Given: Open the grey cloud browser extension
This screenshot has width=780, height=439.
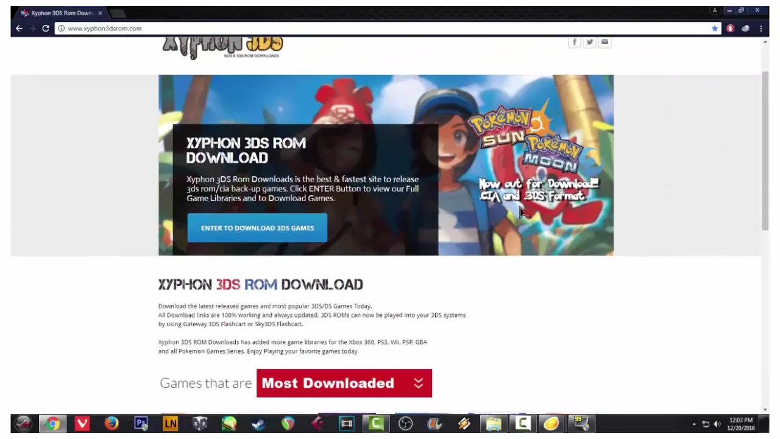Looking at the screenshot, I should click(x=745, y=29).
